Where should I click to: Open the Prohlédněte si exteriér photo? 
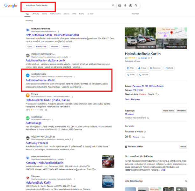[x=171, y=44]
